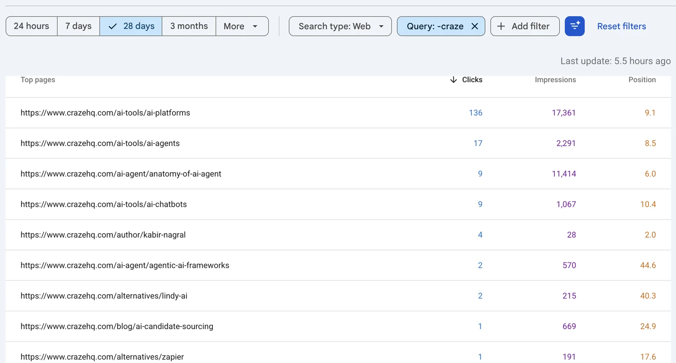
Task: Click the 17,361 impressions value
Action: click(564, 113)
